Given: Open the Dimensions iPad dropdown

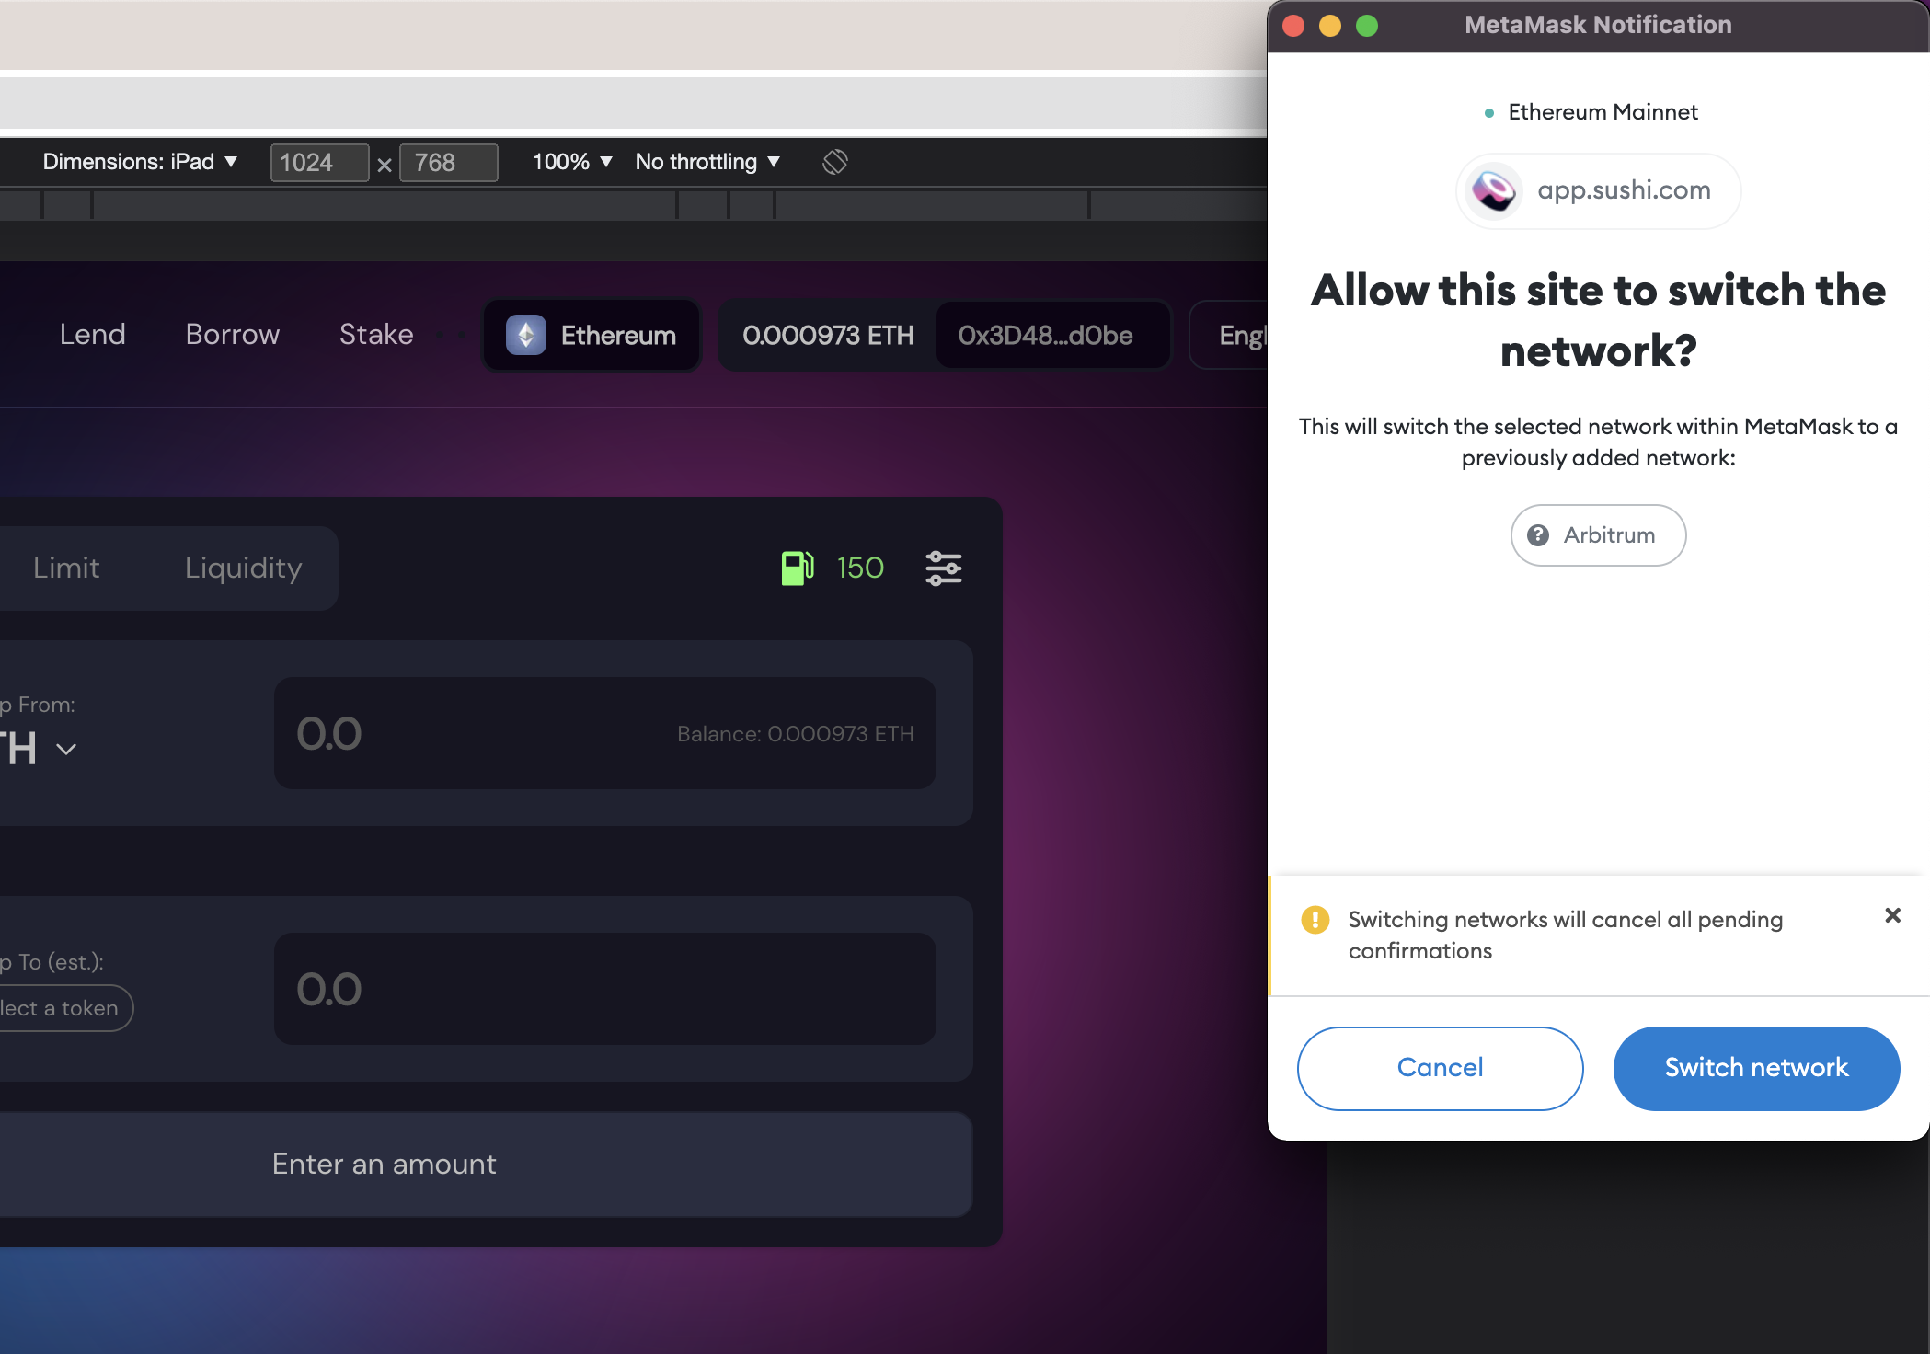Looking at the screenshot, I should (140, 162).
